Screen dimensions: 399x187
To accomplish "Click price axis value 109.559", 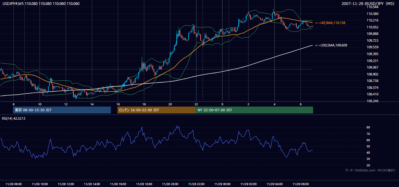I will click(373, 47).
